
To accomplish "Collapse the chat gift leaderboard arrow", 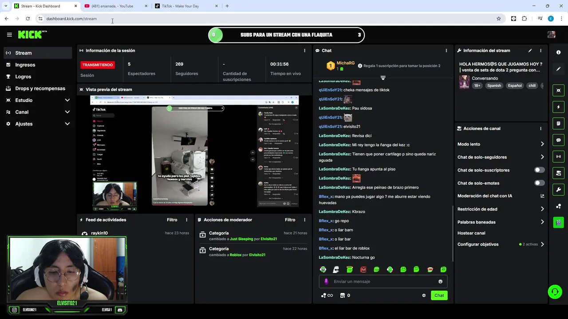I will (383, 78).
